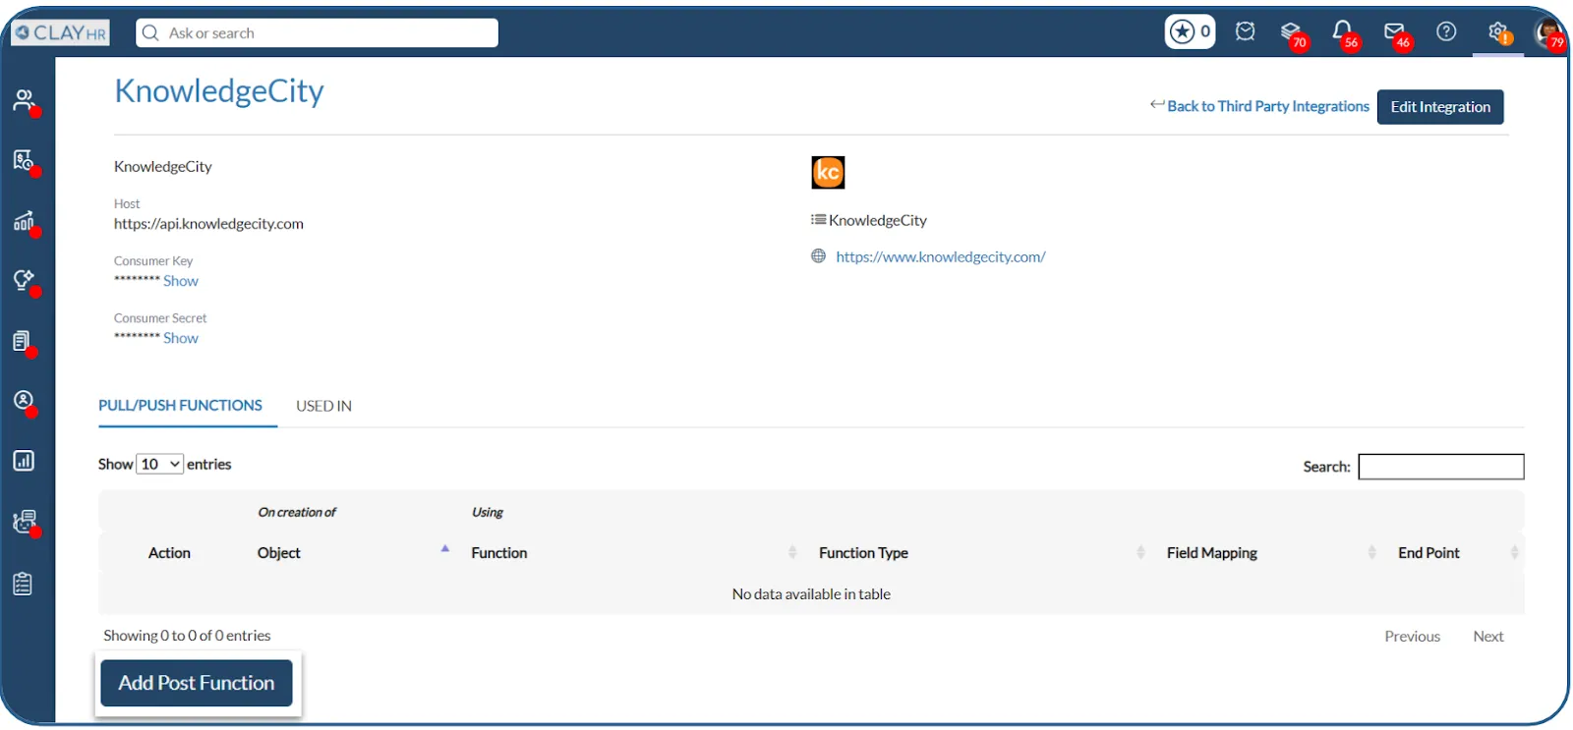This screenshot has height=730, width=1573.
Task: Open the messages envelope icon
Action: point(1395,32)
